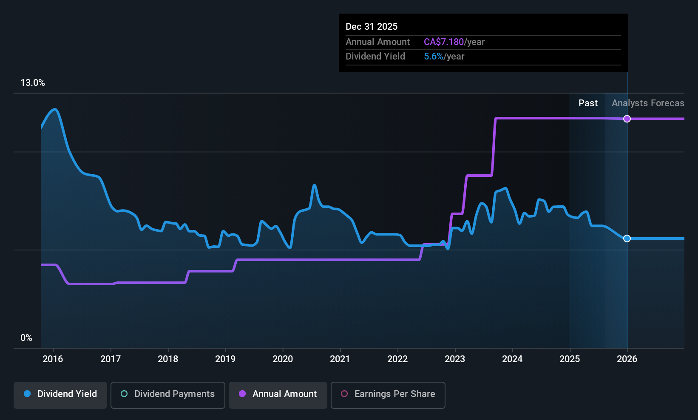698x420 pixels.
Task: Click the teal Dividend Payments legend circle
Action: (x=124, y=394)
